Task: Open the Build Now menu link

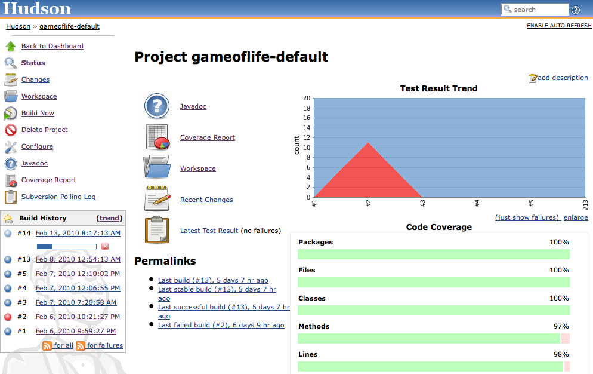Action: coord(38,112)
